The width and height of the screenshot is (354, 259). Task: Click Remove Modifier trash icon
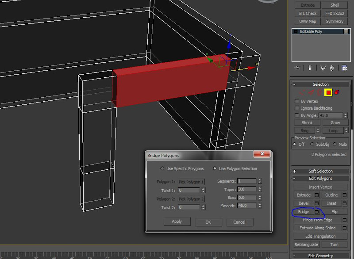pos(331,68)
